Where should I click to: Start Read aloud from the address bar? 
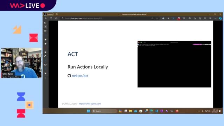(x=152, y=18)
